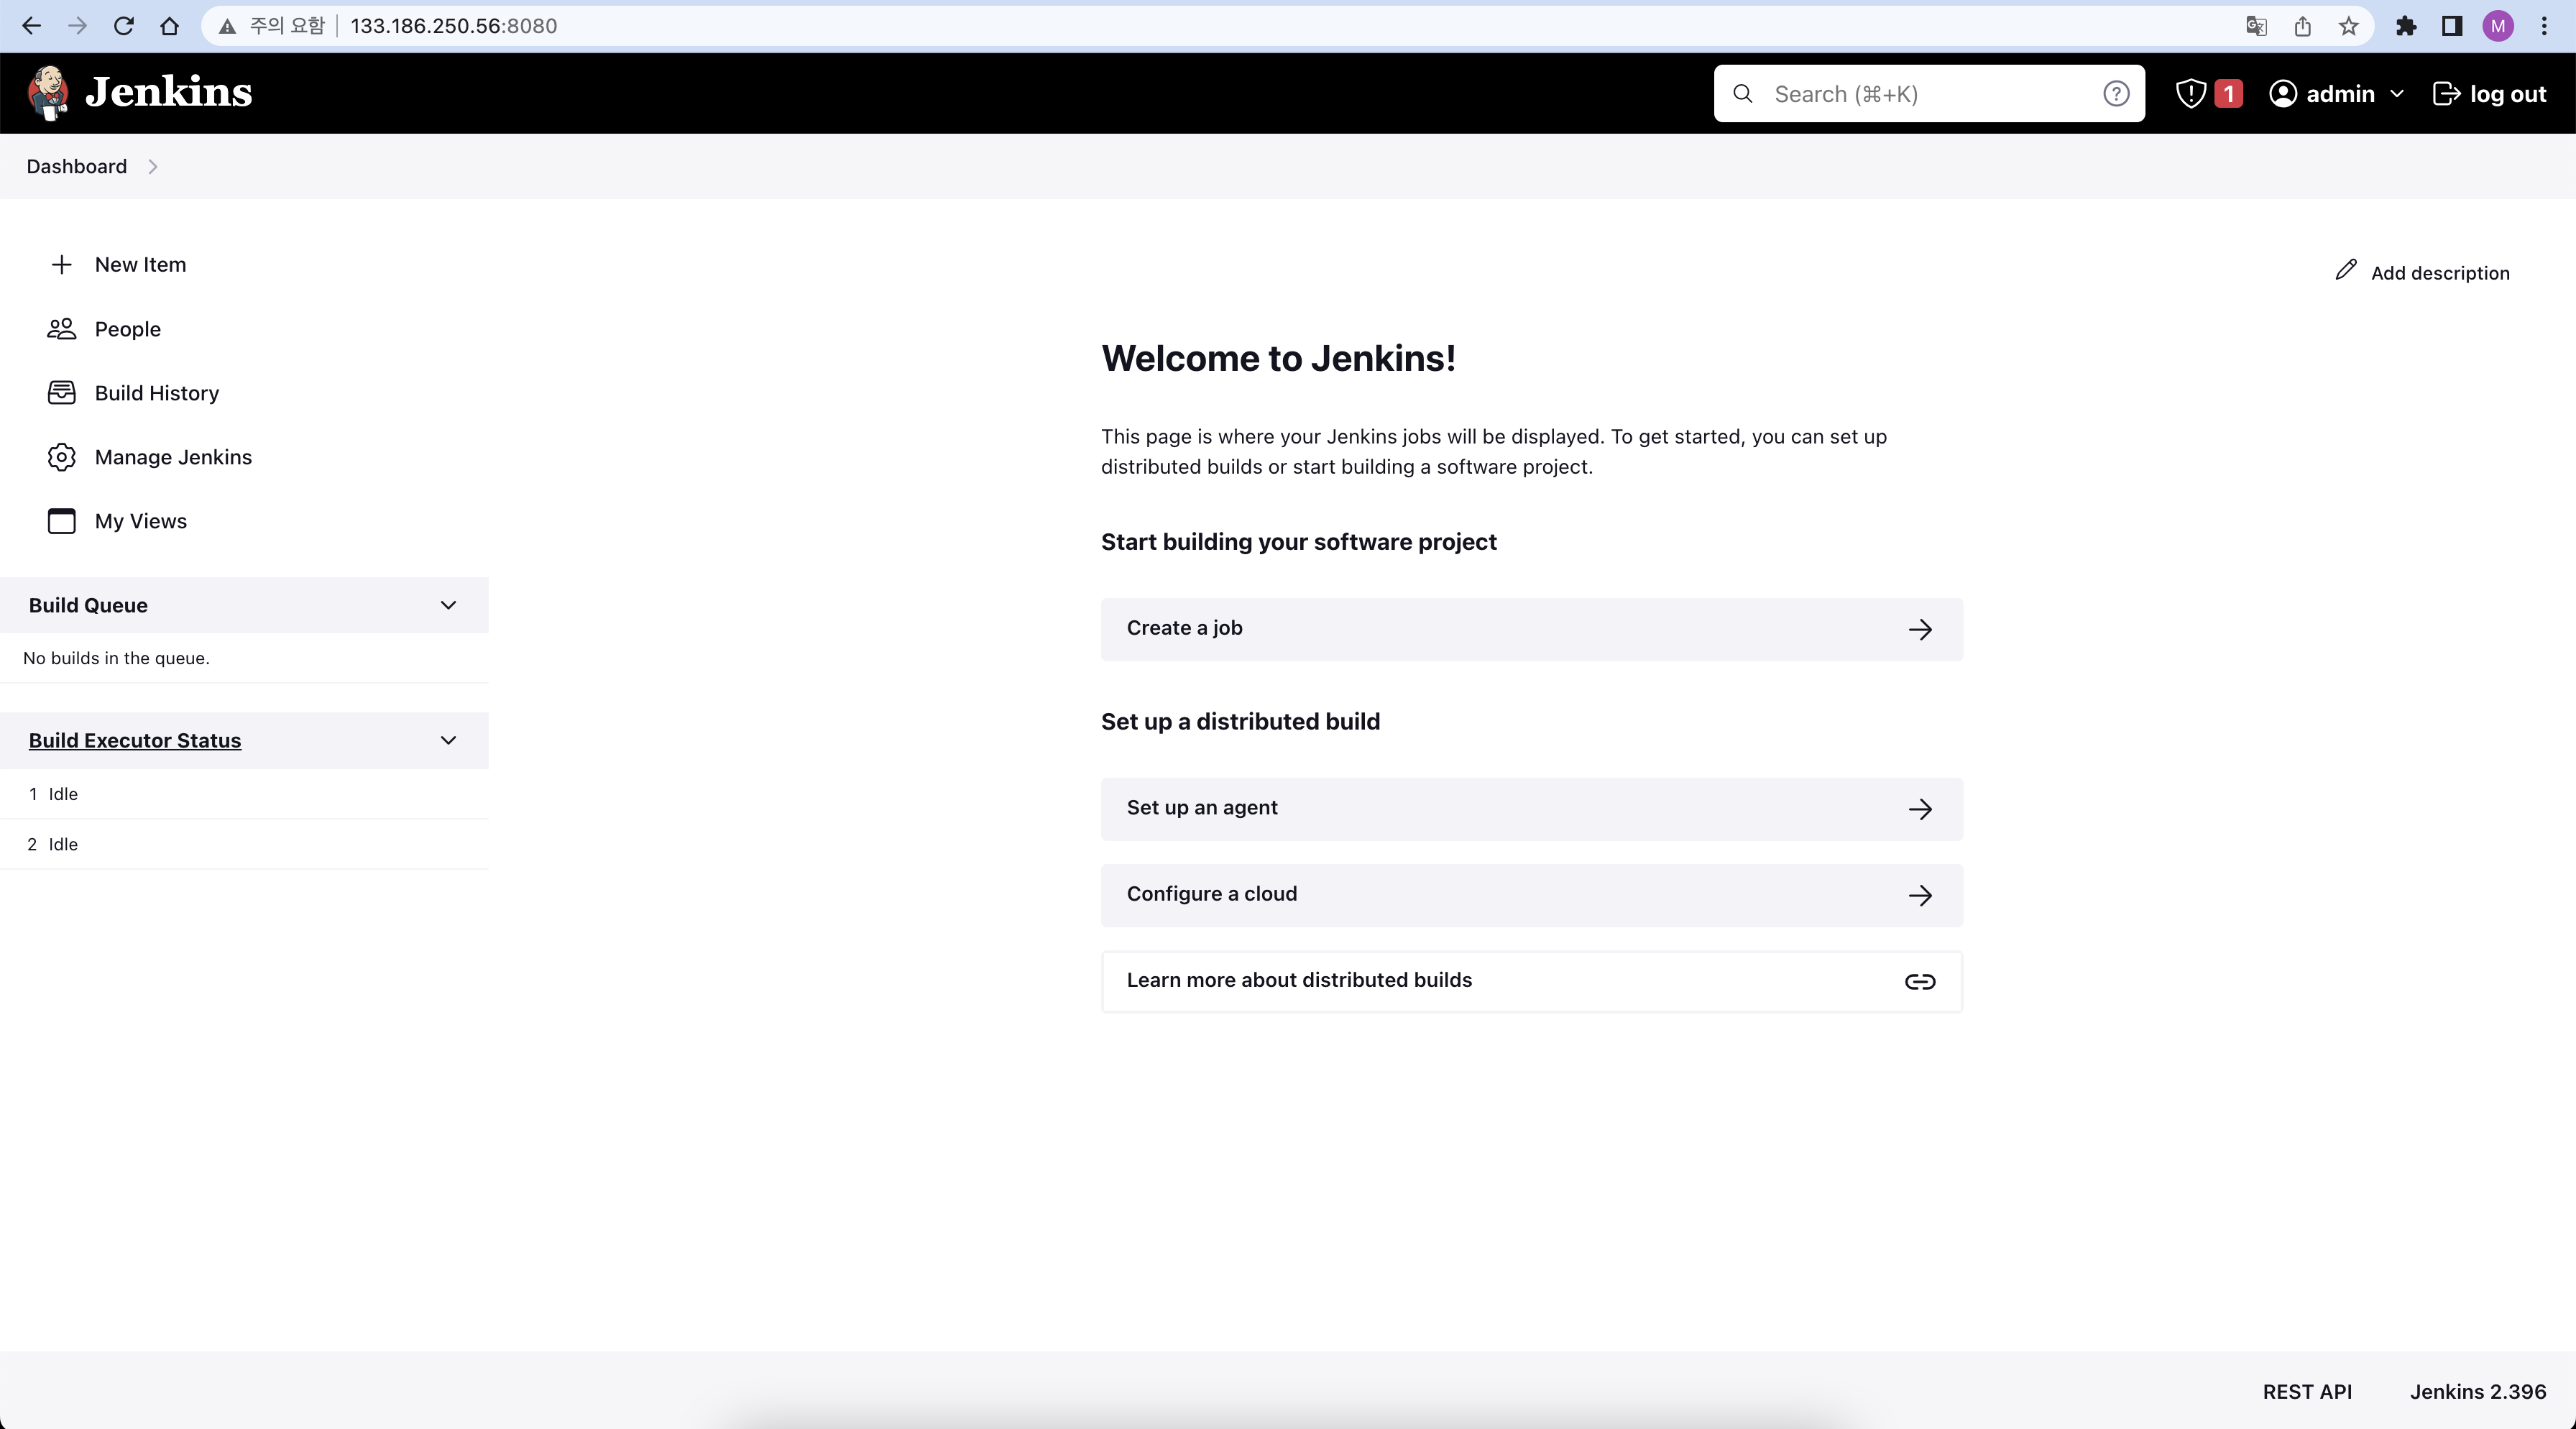Open the Chrome three-dot menu
Viewport: 2576px width, 1429px height.
point(2543,26)
